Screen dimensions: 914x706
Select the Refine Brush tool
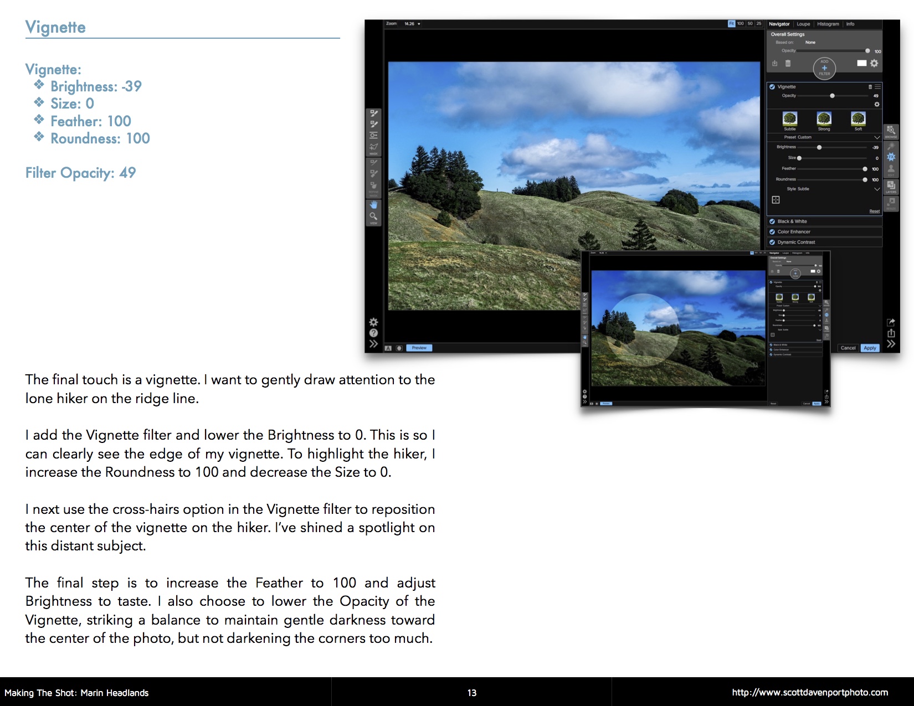(374, 163)
